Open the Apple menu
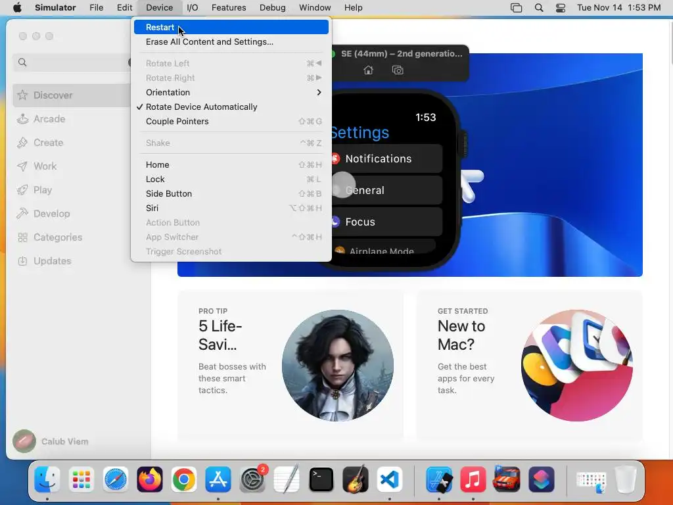 17,8
